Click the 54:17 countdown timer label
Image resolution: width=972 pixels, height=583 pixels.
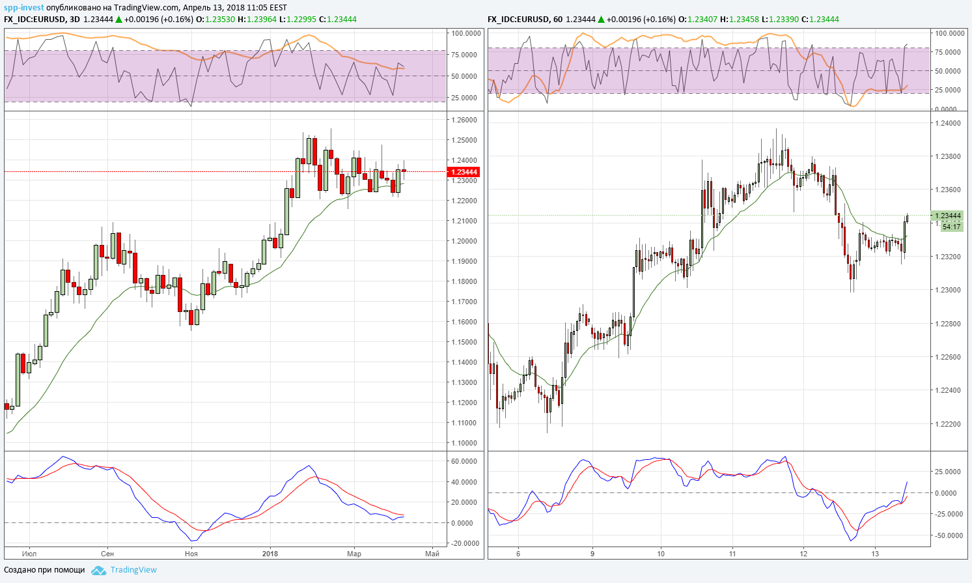coord(951,227)
